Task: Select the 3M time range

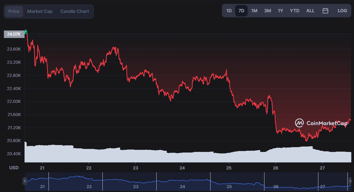Action: click(267, 10)
